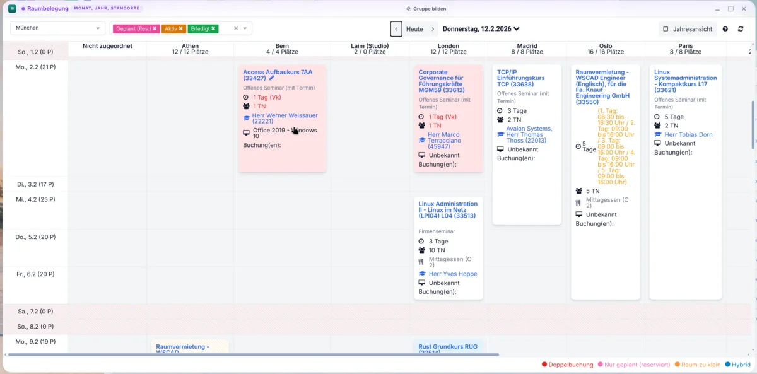Click the horizontal scrollbar at bottom
757x374 pixels.
(x=252, y=354)
